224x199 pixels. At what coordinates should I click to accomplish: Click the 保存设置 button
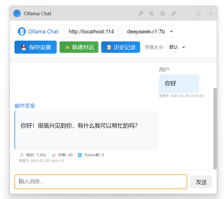pyautogui.click(x=35, y=47)
